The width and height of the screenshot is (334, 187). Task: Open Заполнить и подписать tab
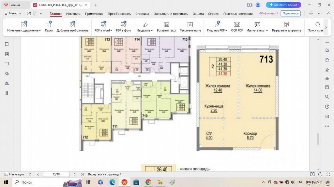click(x=171, y=14)
